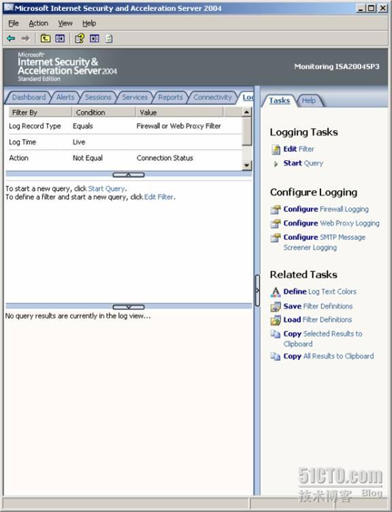This screenshot has height=512, width=392.
Task: Click the Firewall or Web Proxy Filter value
Action: [178, 126]
